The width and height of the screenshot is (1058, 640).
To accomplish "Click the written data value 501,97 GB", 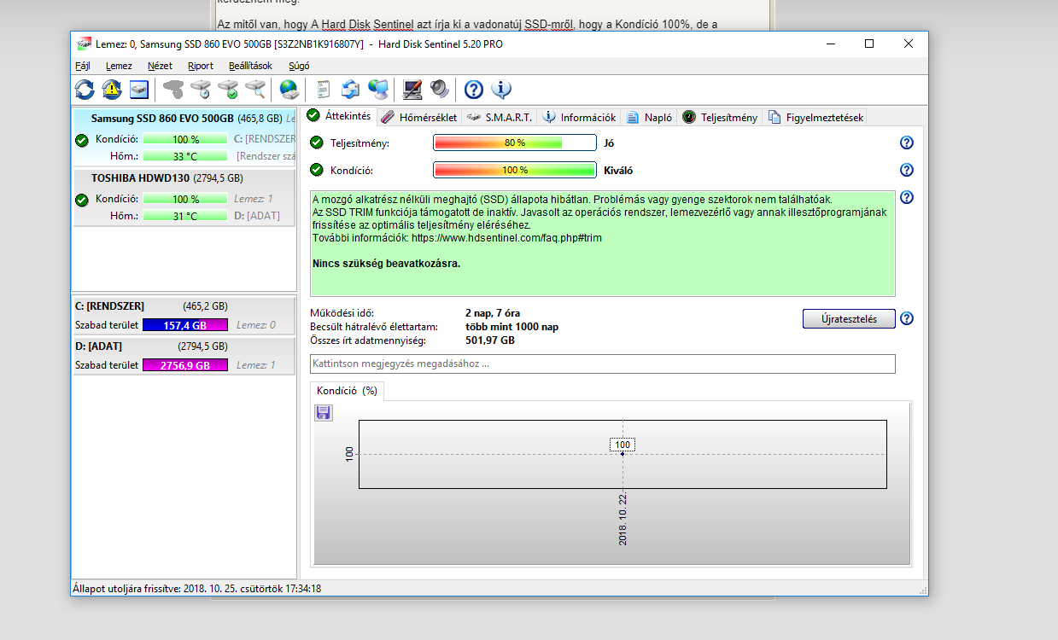I will pos(490,340).
